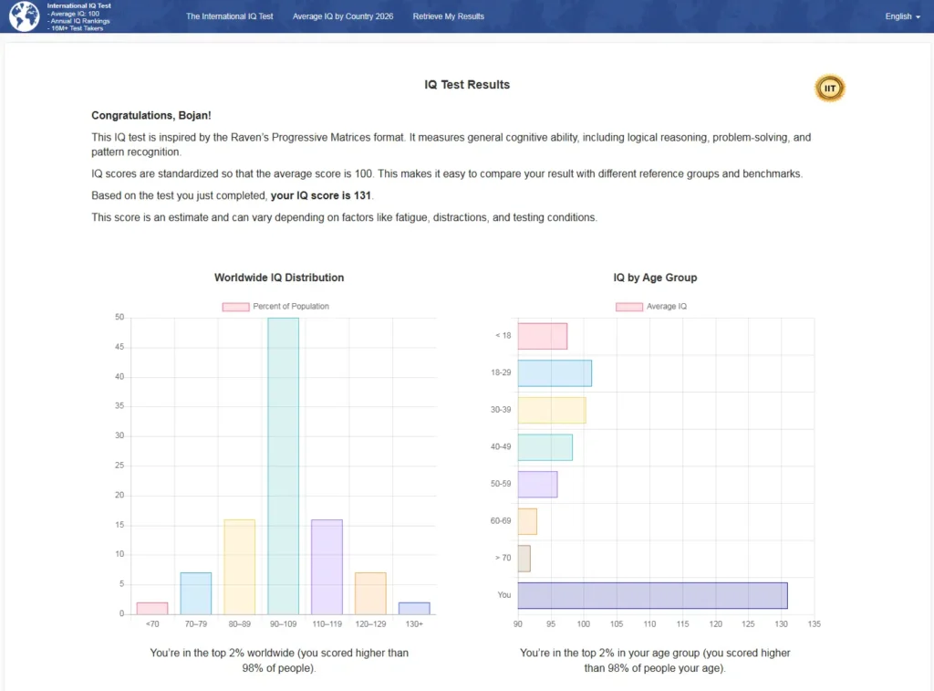Open the Retrieve My Results link

[x=449, y=16]
